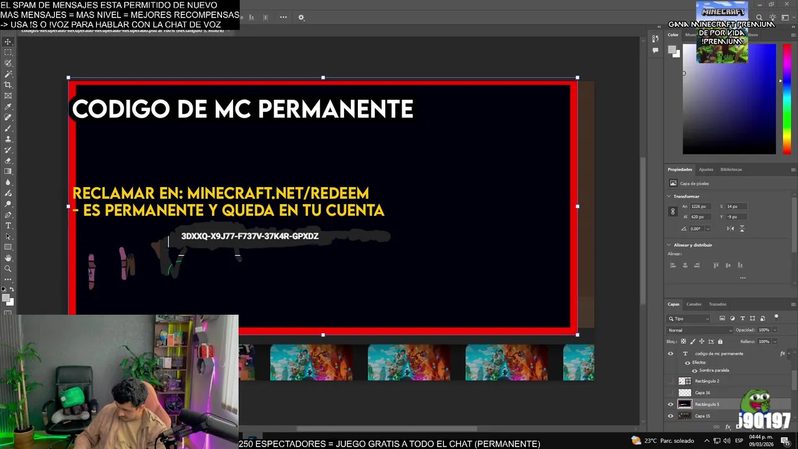Viewport: 798px width, 449px height.
Task: Select the Blur tool
Action: pyautogui.click(x=8, y=182)
